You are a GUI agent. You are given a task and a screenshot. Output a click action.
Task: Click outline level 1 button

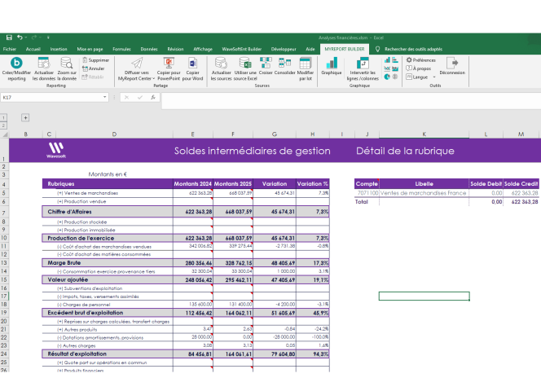point(3,118)
